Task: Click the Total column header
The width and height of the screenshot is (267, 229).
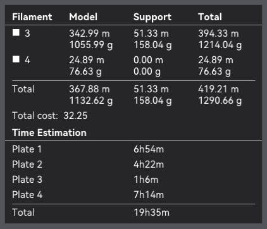Action: 210,17
